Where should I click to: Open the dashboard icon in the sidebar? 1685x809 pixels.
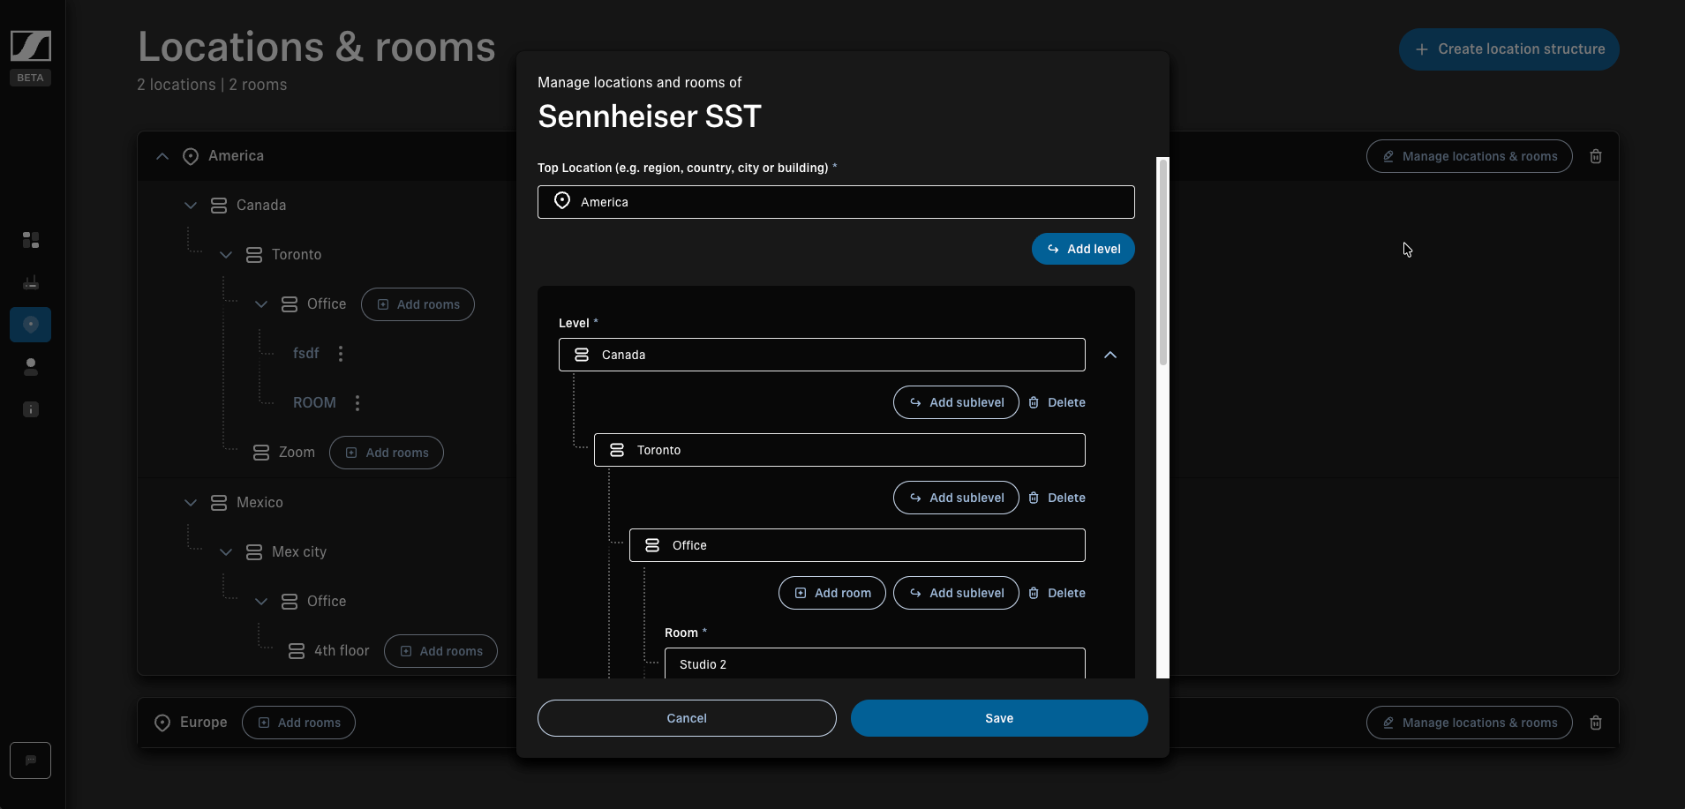pos(30,240)
